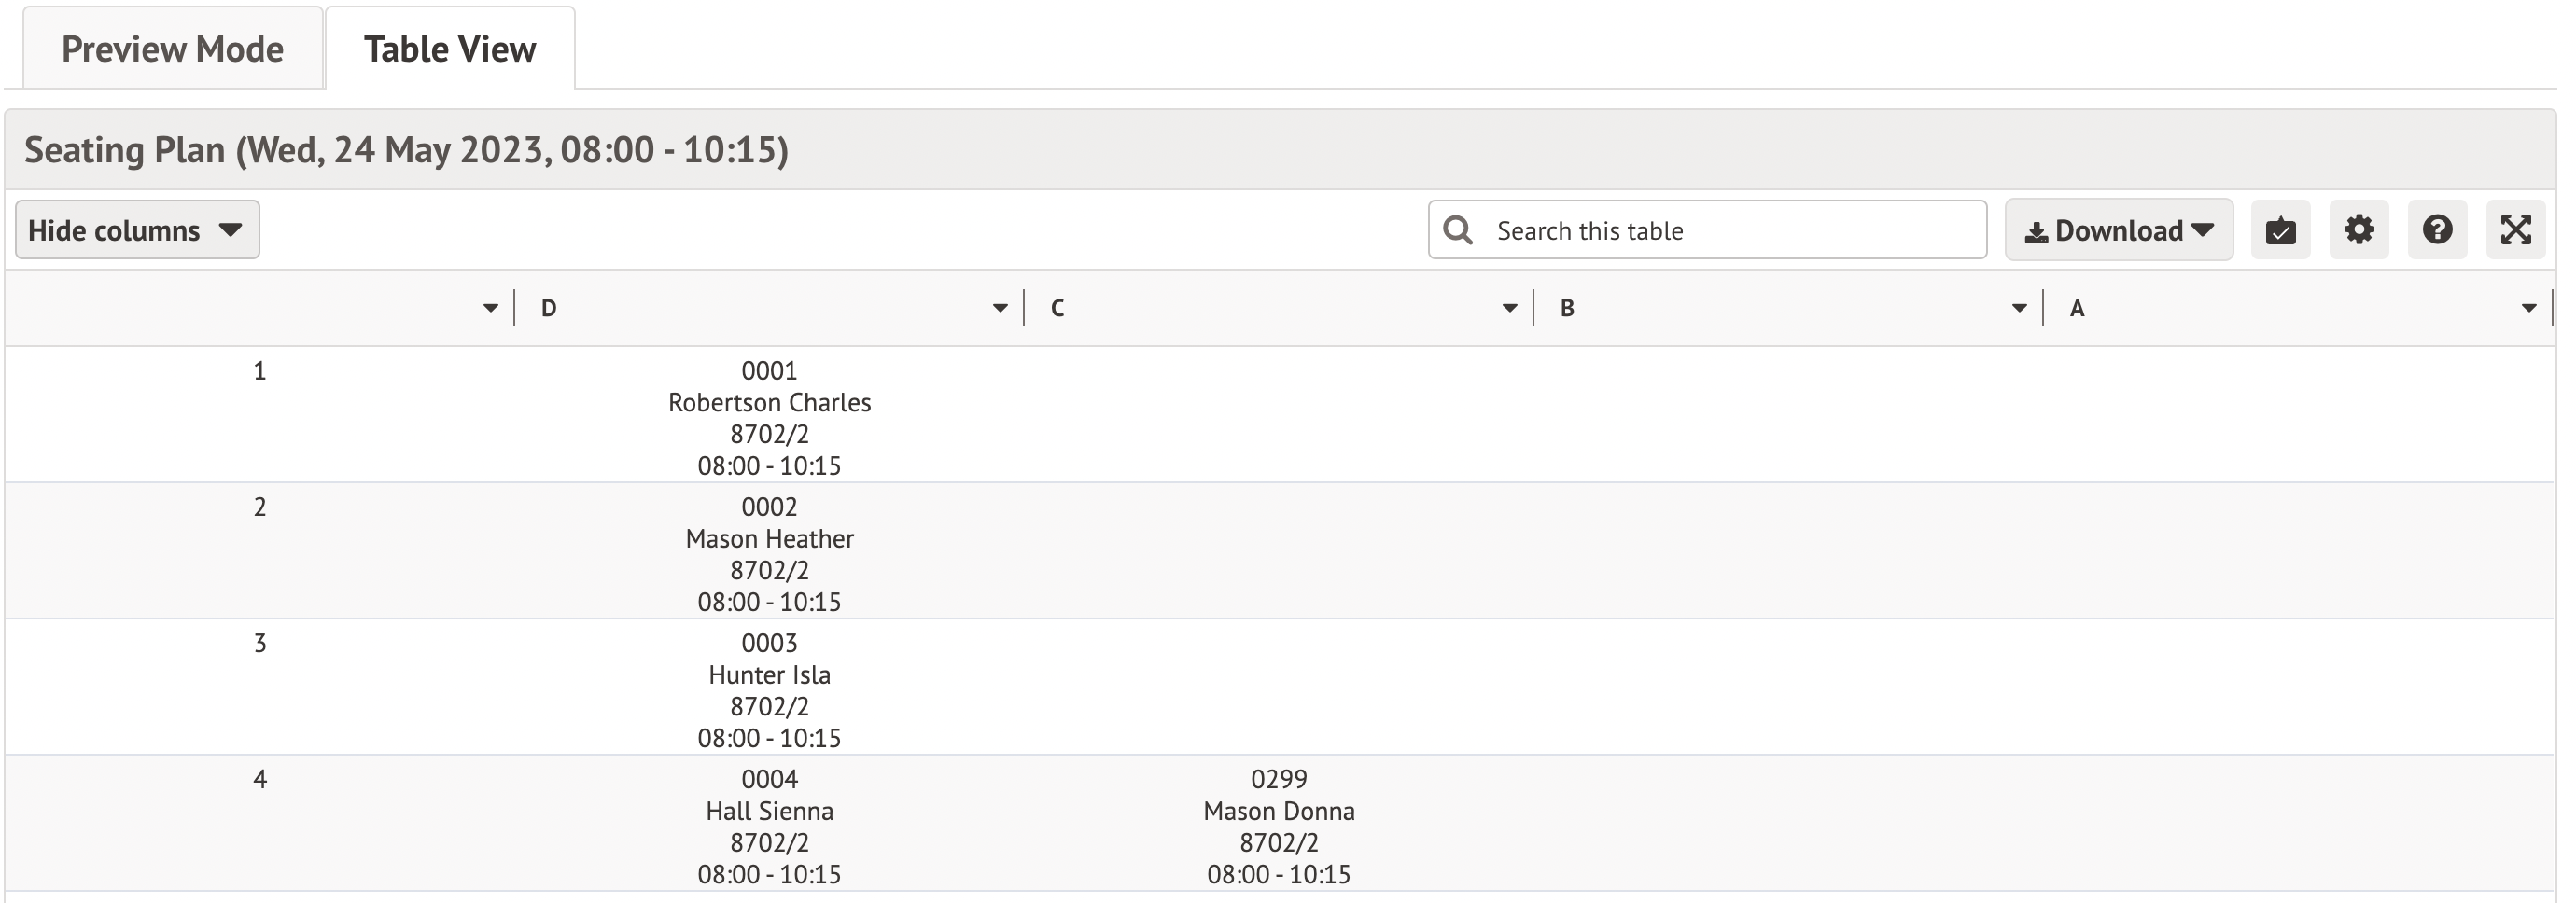Screen dimensions: 2576x903
Task: Select seat 0002 Mason Heather cell
Action: click(769, 553)
